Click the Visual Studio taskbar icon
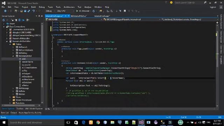This screenshot has width=224, height=126. [141, 122]
